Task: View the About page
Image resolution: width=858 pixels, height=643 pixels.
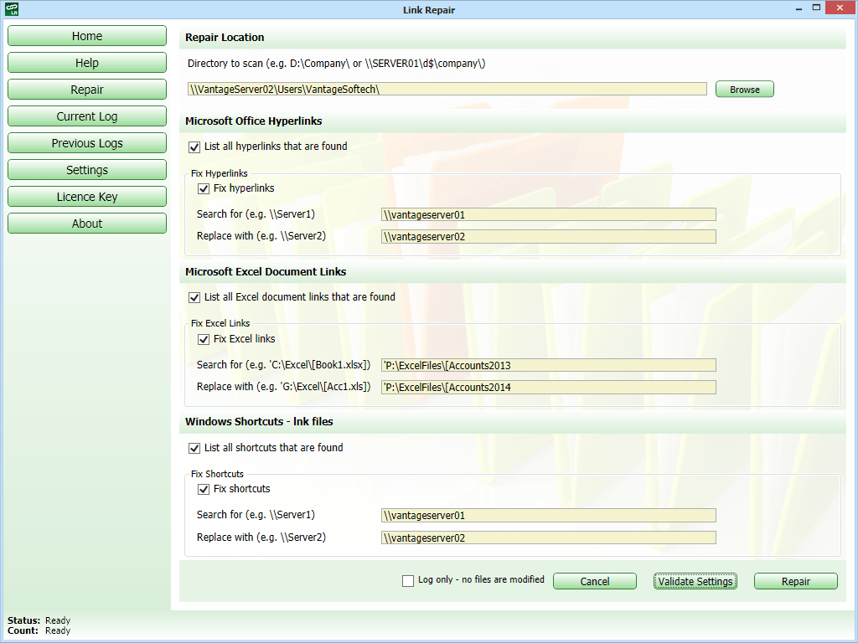Action: pos(86,223)
